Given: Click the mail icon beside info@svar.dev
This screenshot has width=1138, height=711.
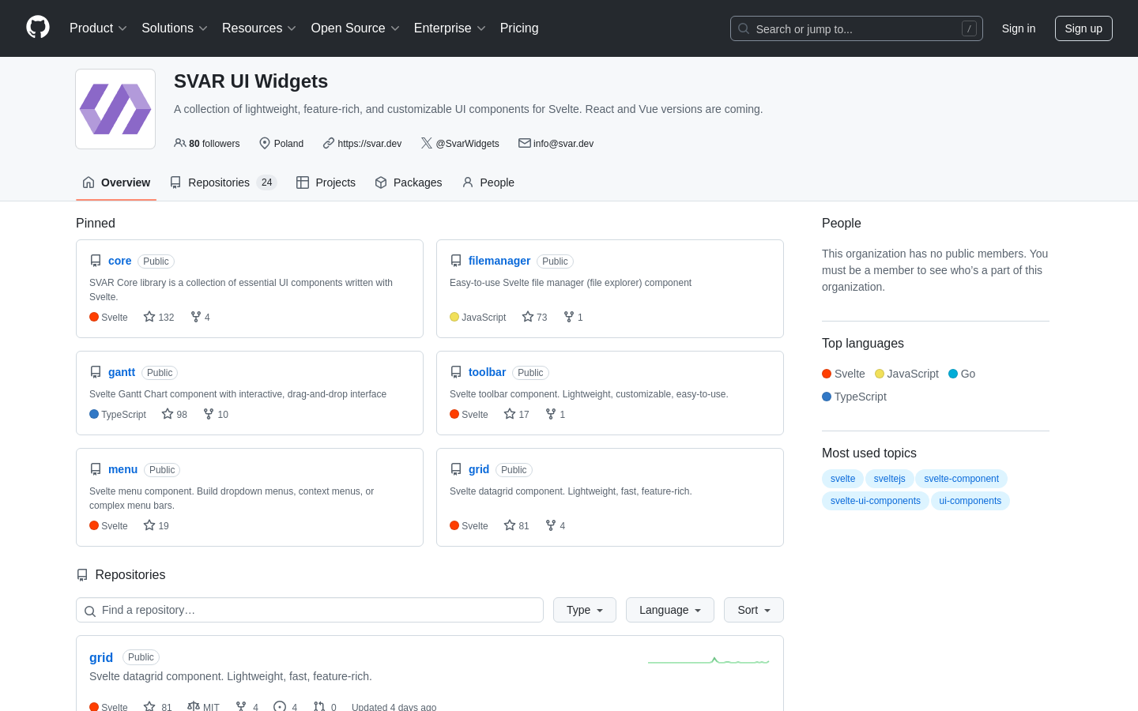Looking at the screenshot, I should [525, 143].
